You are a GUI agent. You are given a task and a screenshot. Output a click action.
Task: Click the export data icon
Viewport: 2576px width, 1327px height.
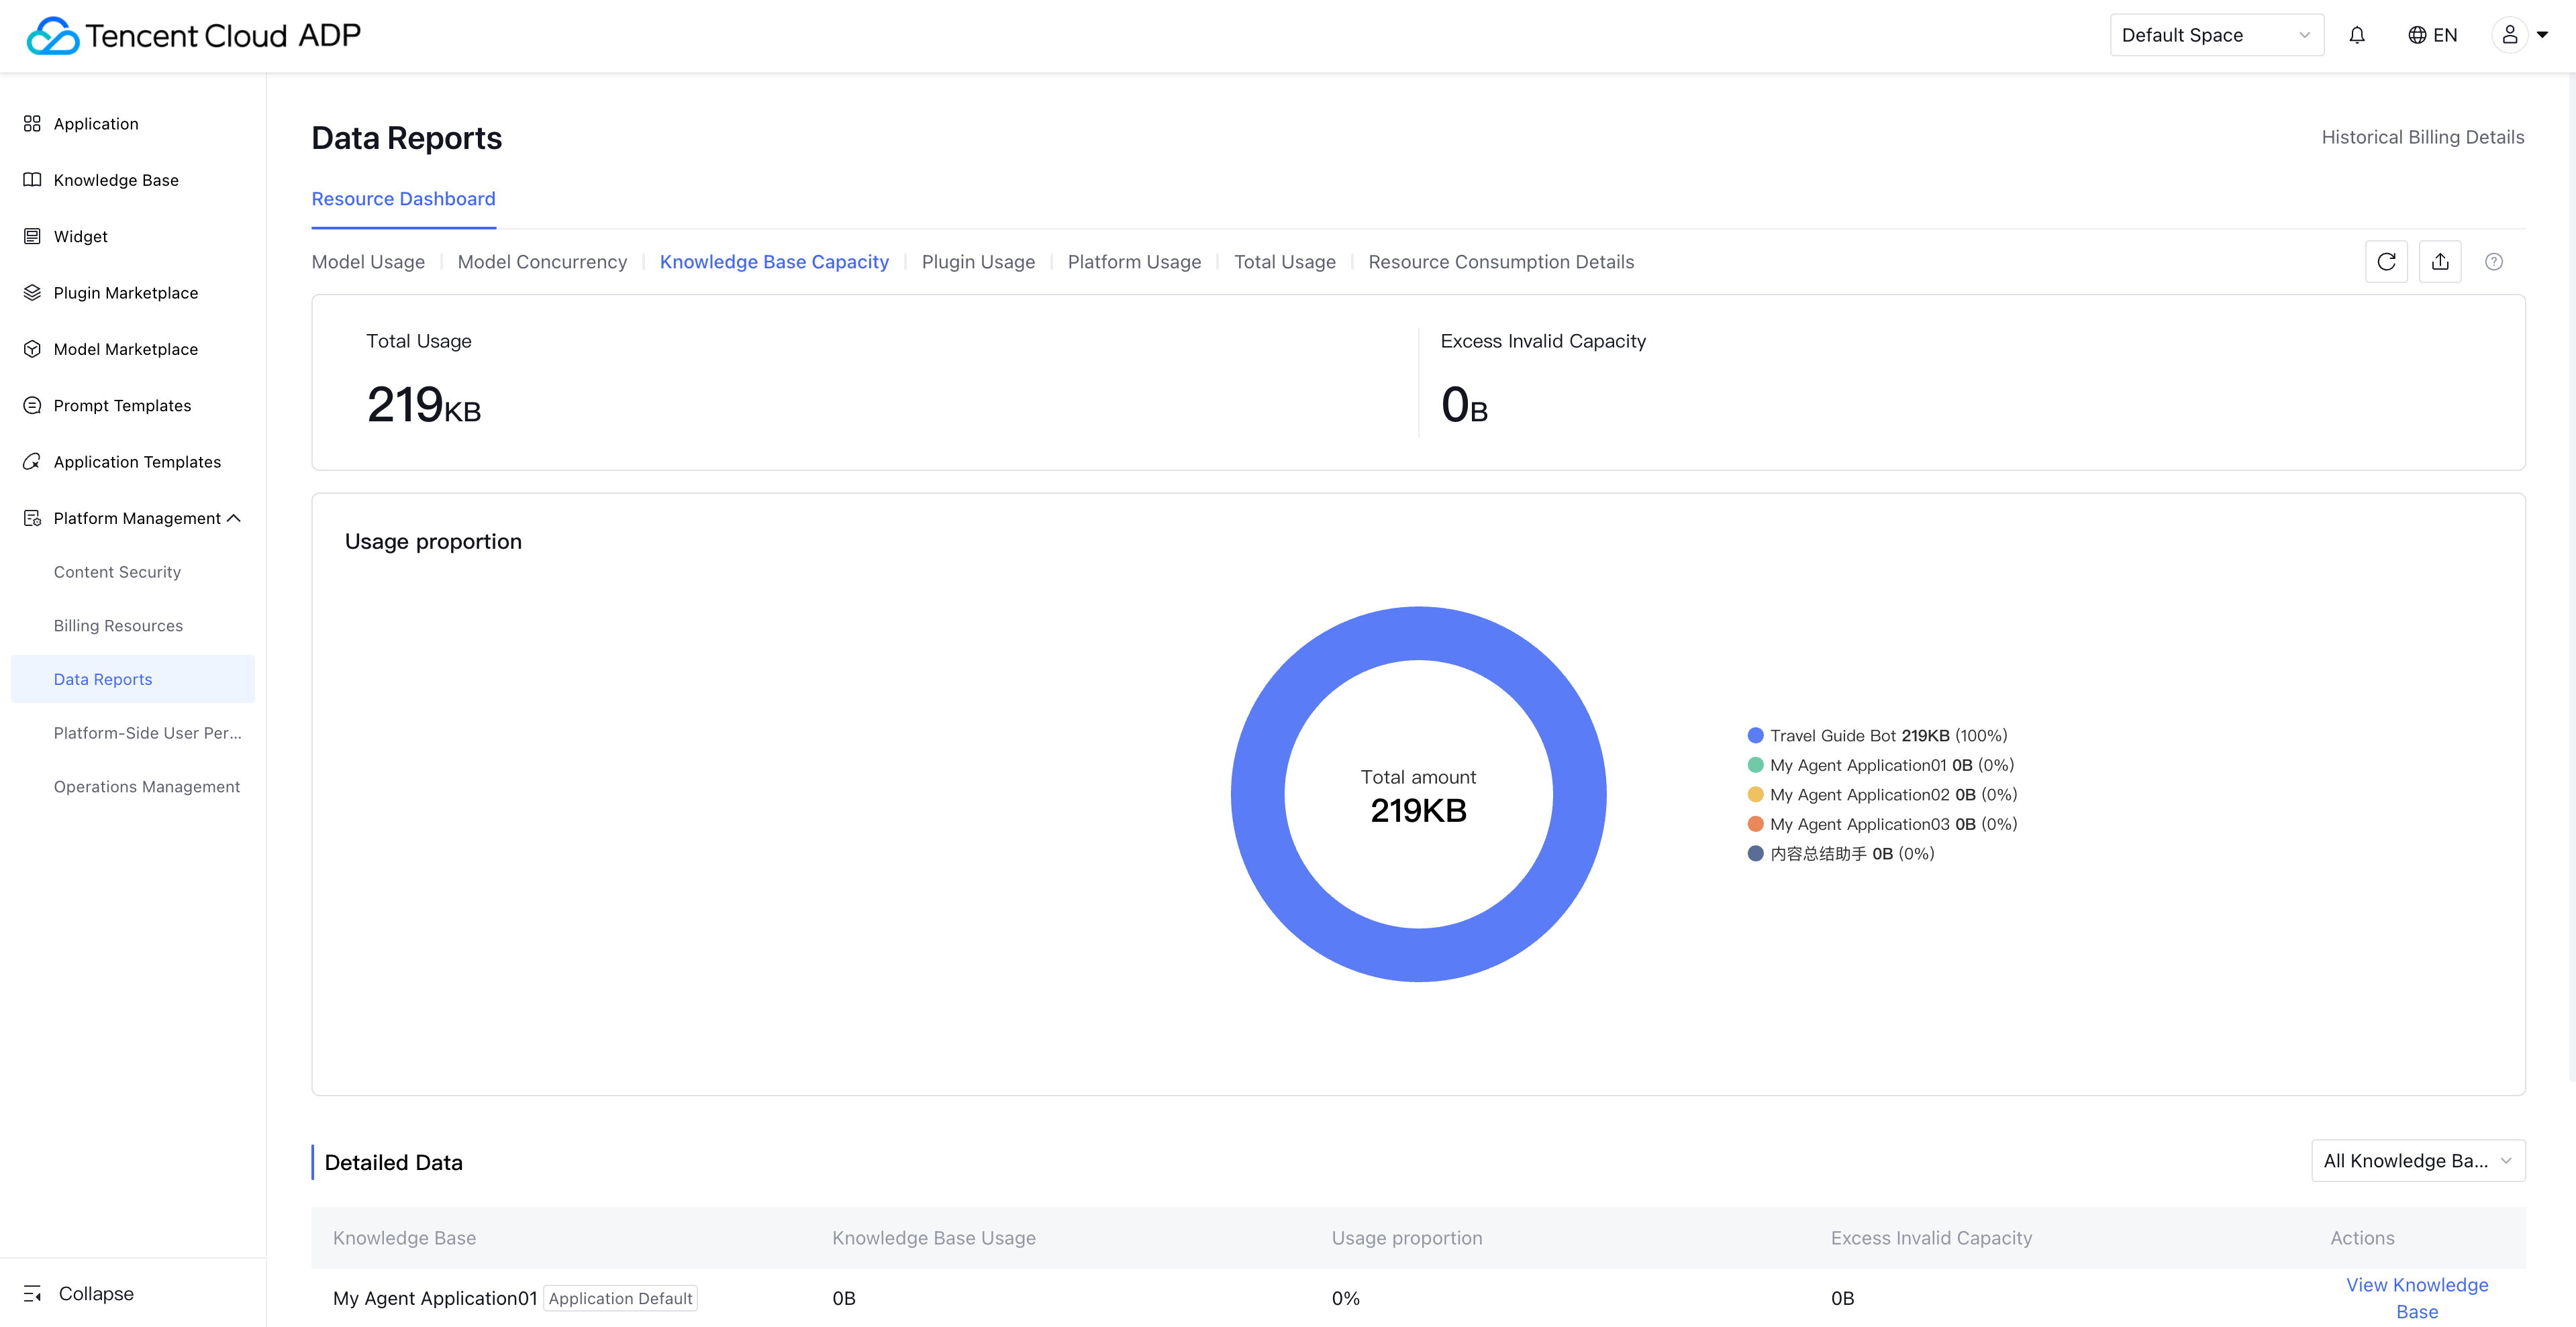pyautogui.click(x=2440, y=262)
